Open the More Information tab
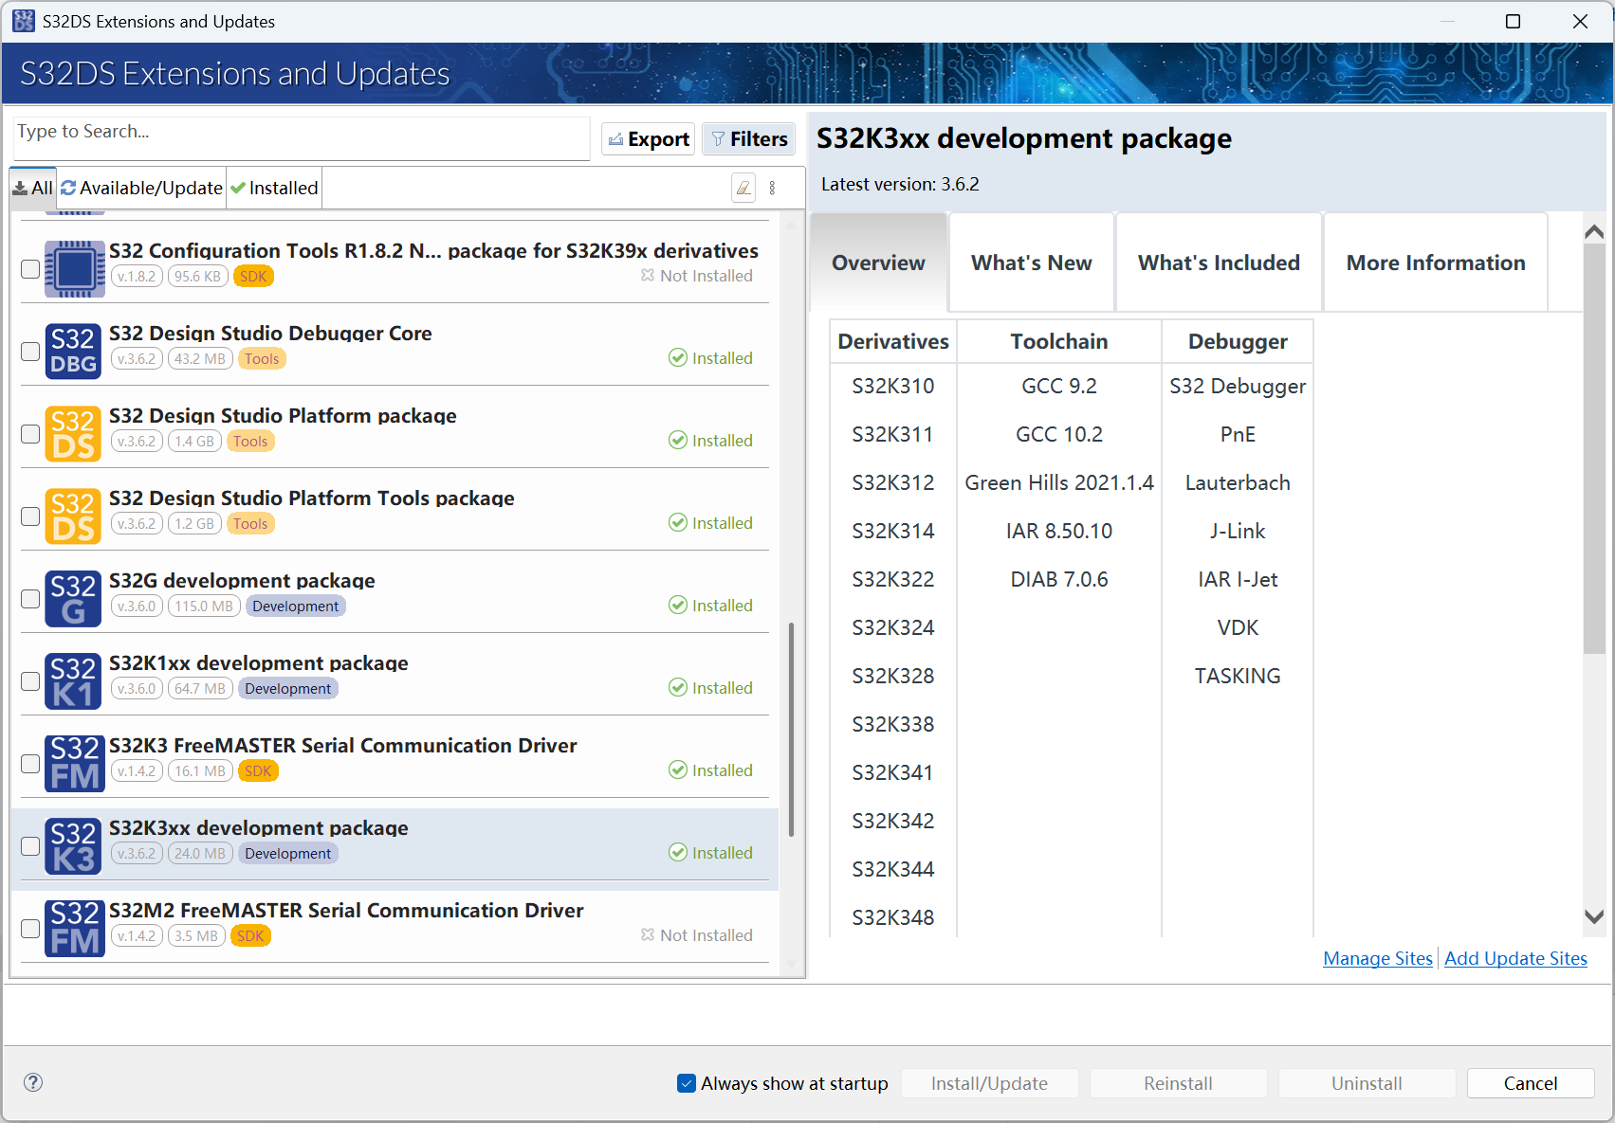 [1436, 263]
